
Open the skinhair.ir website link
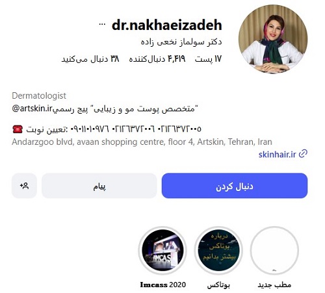277,154
